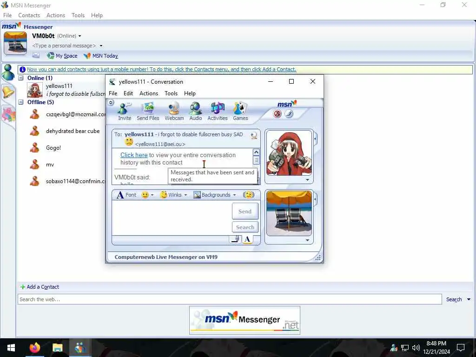
Task: Focus the Search the web field
Action: [x=230, y=299]
